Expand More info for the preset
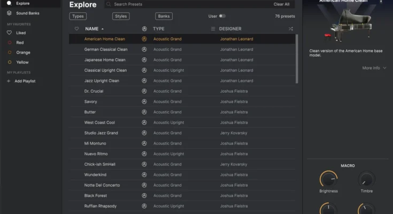 point(374,68)
